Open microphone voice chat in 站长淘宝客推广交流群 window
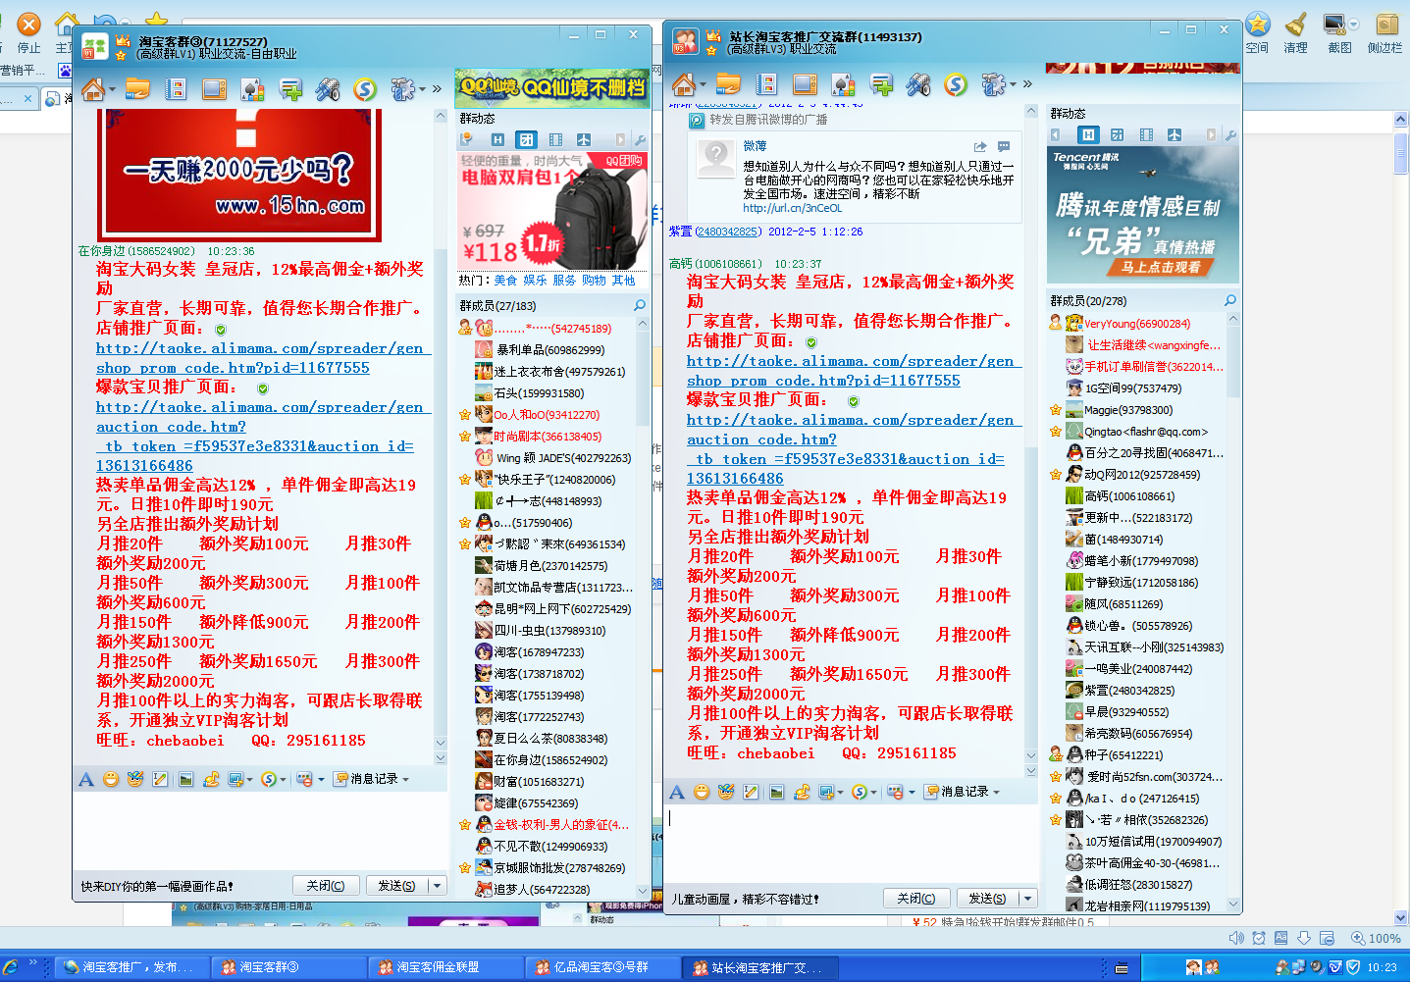The image size is (1410, 982). (x=918, y=84)
